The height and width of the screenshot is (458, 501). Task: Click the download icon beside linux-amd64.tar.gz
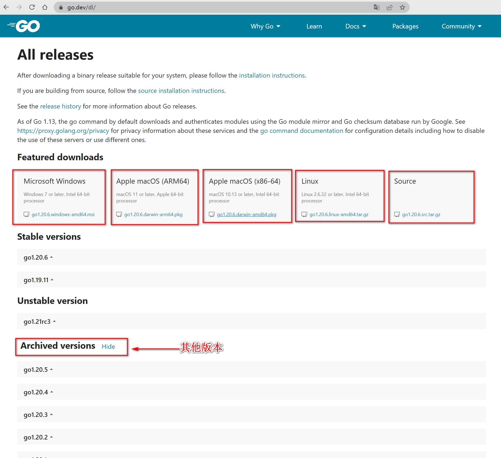click(x=304, y=214)
